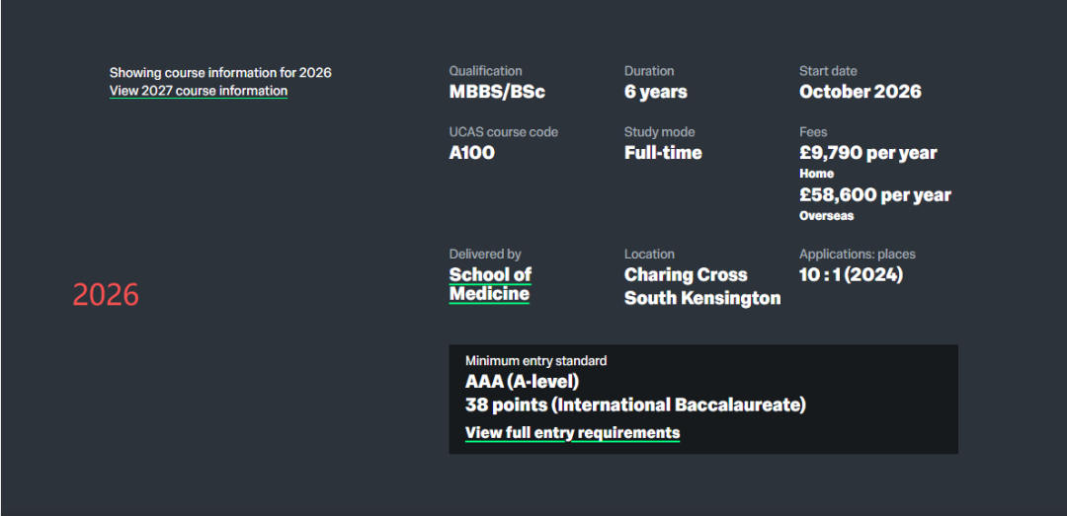1067x516 pixels.
Task: Open View full entry requirements link
Action: (572, 432)
